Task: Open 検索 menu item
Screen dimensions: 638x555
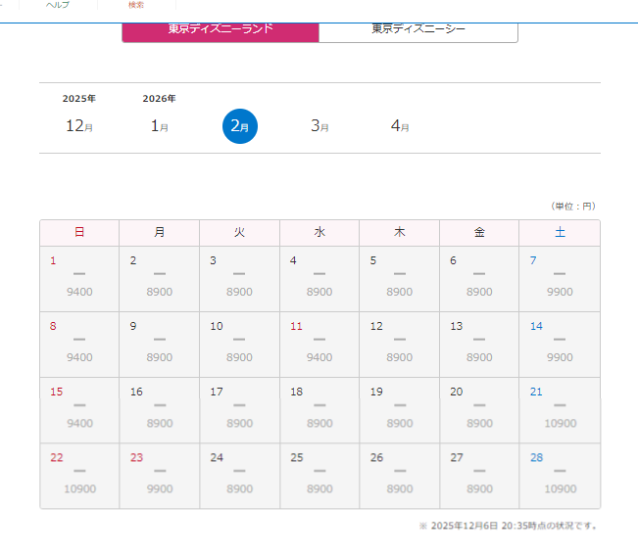Action: coord(136,5)
